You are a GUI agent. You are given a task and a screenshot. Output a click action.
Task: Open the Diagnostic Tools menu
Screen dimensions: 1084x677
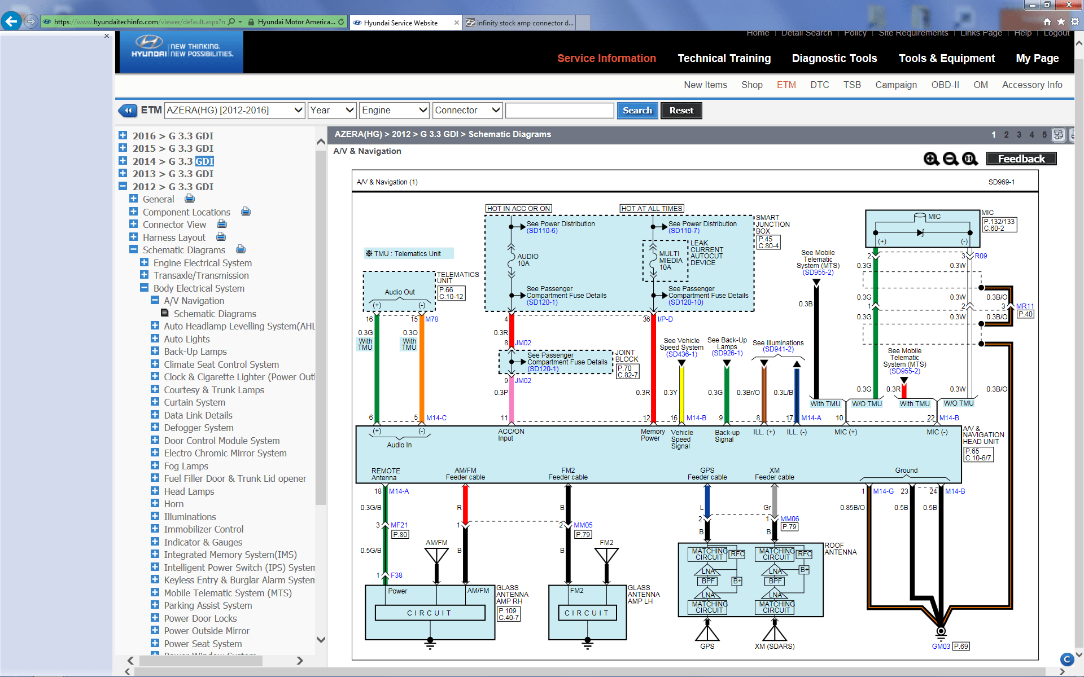(834, 58)
